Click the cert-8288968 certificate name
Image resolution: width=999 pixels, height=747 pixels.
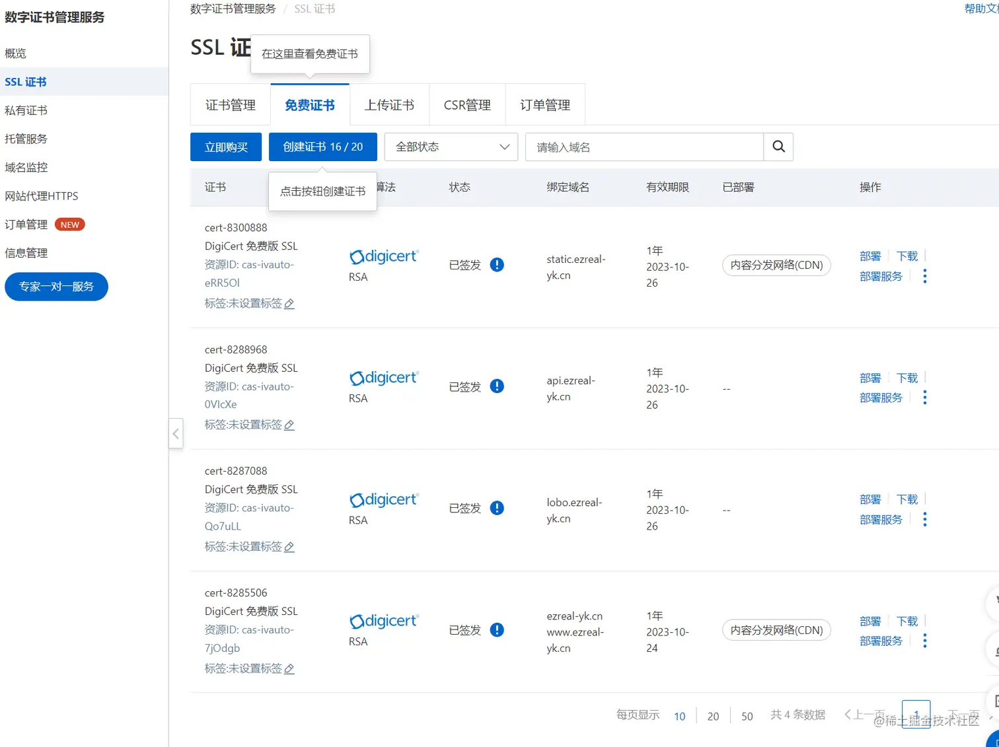[x=236, y=349]
